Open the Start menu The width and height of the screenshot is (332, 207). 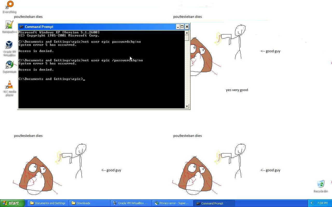click(12, 203)
